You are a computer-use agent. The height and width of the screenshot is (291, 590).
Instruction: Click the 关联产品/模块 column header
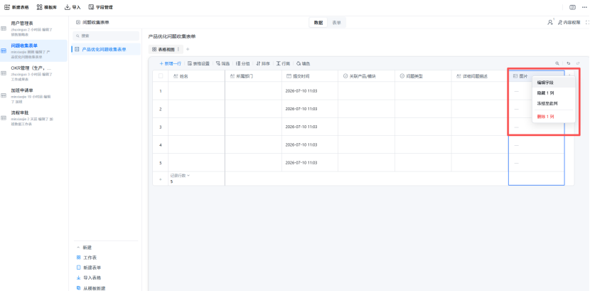(x=367, y=76)
